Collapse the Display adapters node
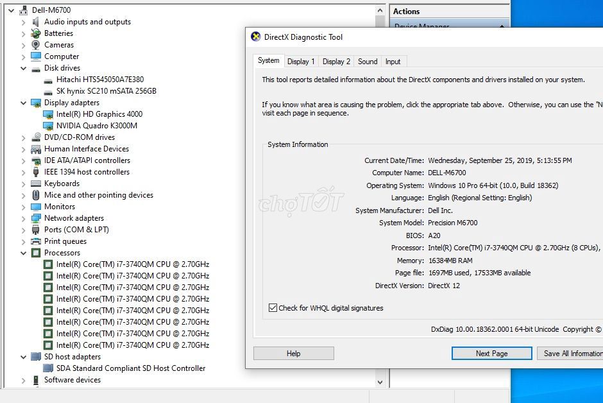 click(x=24, y=103)
